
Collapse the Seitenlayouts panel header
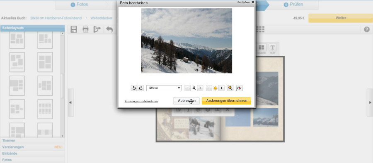32,28
